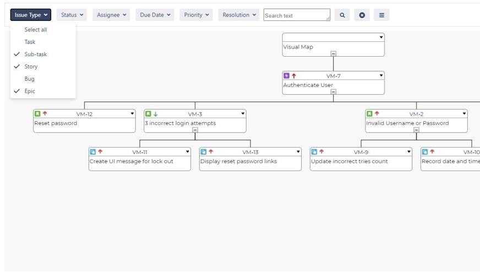Screen dimensions: 480x273
Task: Click the sub-task icon on VM-9 card
Action: pyautogui.click(x=314, y=152)
